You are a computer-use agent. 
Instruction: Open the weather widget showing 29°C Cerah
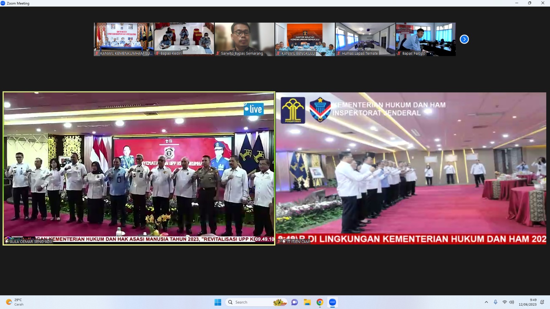click(15, 302)
